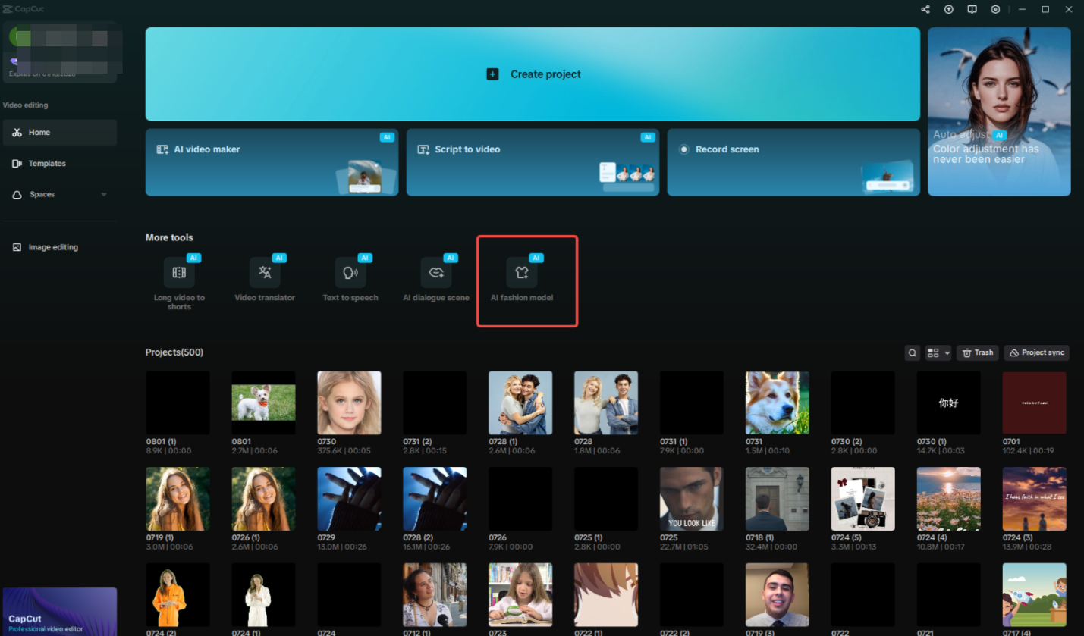The width and height of the screenshot is (1084, 636).
Task: Select the Image editing sidebar item
Action: (x=55, y=246)
